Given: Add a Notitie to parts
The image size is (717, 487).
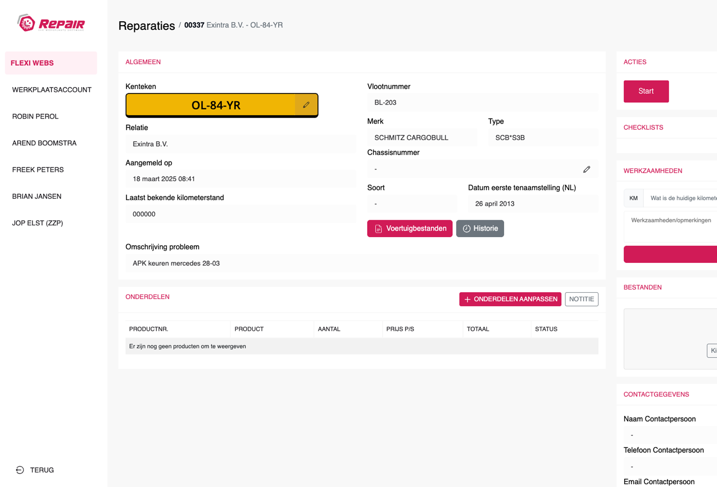Looking at the screenshot, I should 581,299.
